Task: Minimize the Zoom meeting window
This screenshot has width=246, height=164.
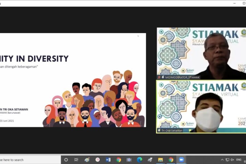Action: (x=235, y=3)
